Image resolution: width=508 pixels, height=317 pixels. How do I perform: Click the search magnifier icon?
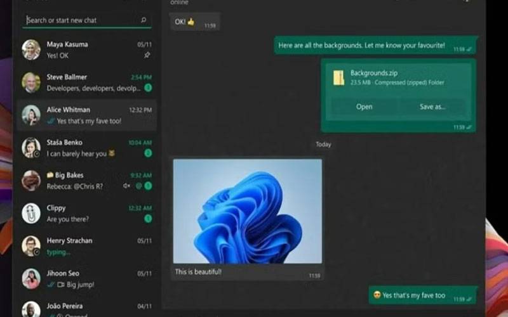point(144,20)
